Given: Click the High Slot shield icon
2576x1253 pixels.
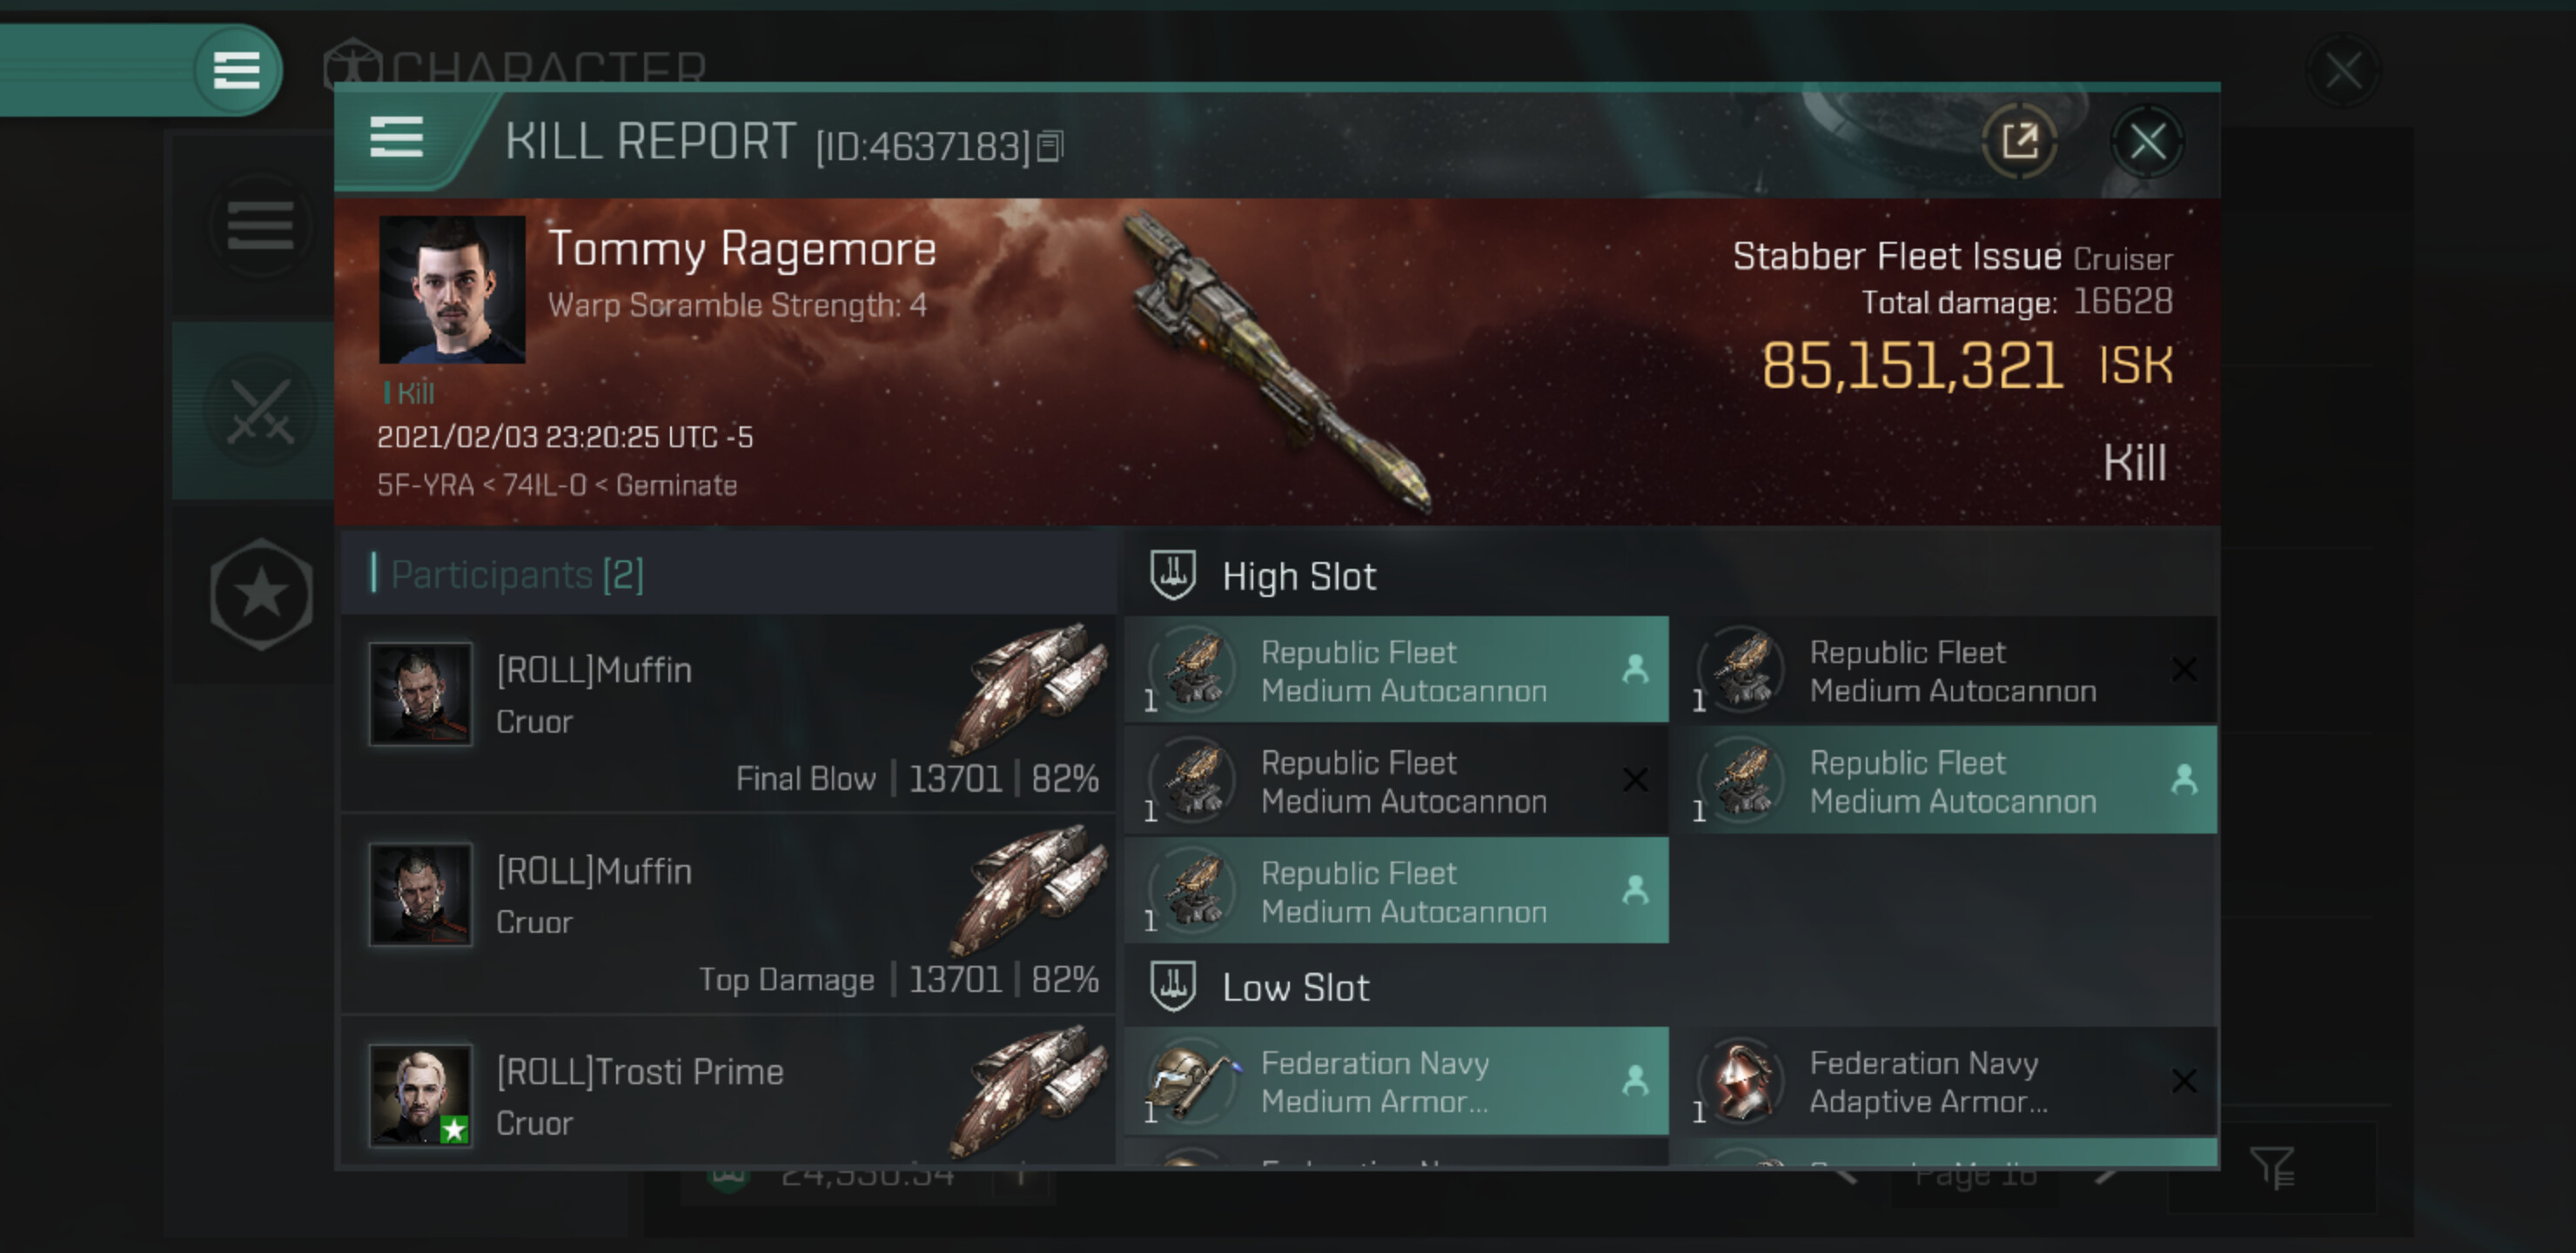Looking at the screenshot, I should coord(1172,575).
